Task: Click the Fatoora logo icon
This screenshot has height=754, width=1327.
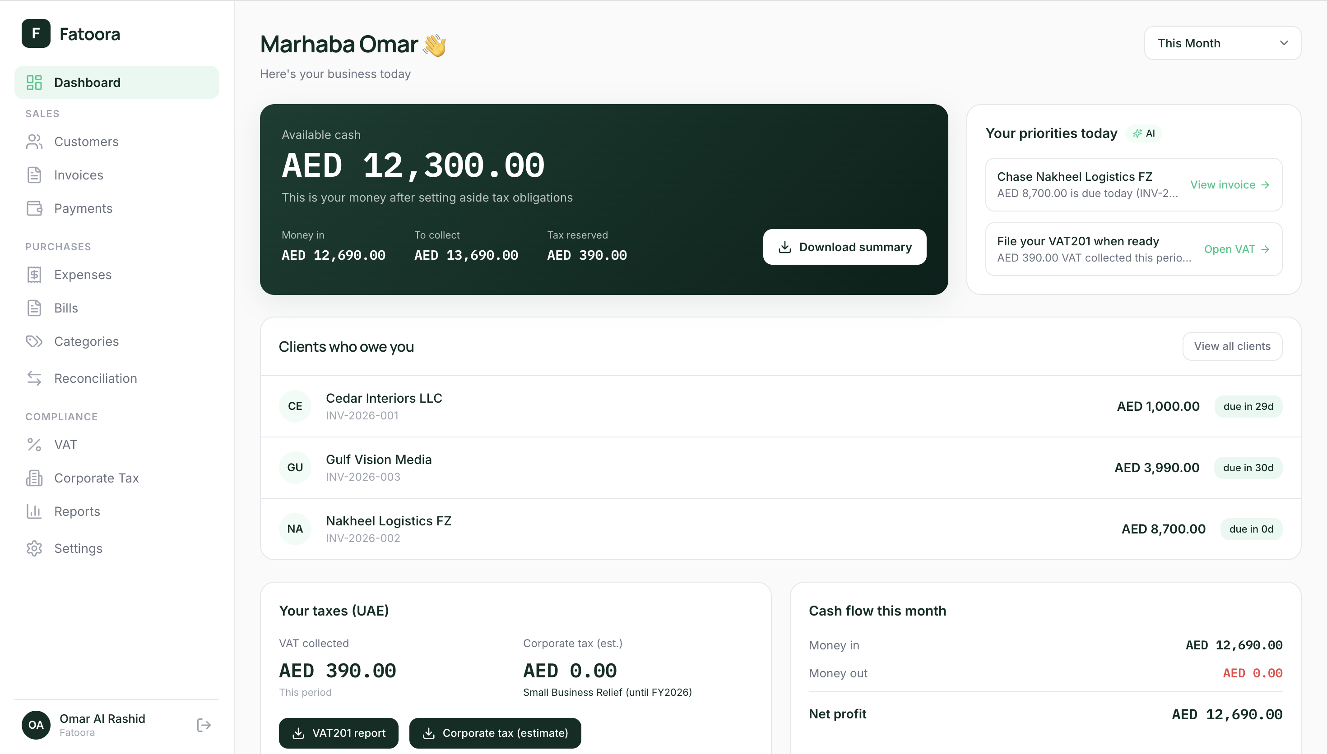Action: tap(36, 34)
